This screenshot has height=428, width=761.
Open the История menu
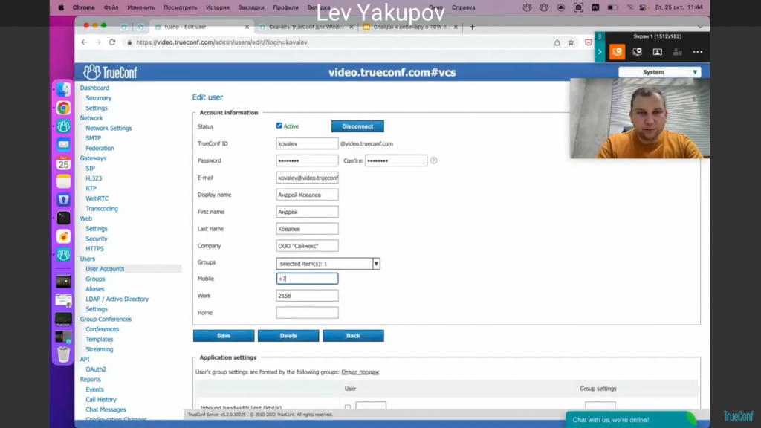coord(218,7)
